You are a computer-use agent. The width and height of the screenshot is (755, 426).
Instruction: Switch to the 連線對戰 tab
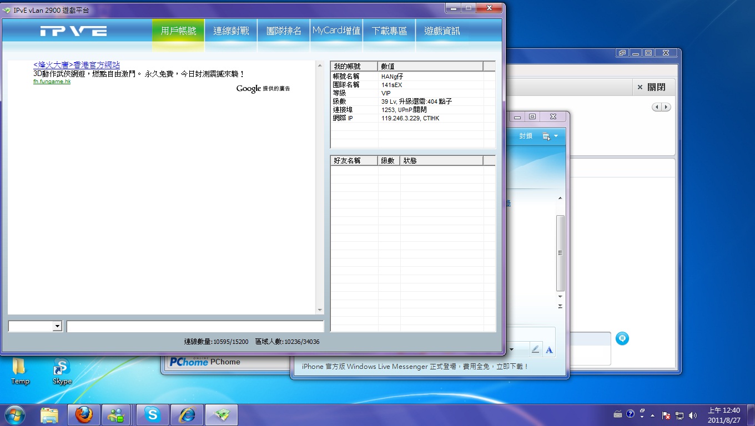[231, 31]
